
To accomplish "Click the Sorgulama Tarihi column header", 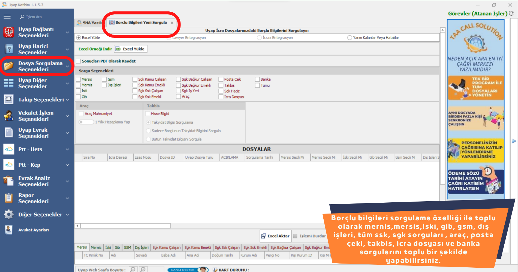I will click(x=262, y=157).
